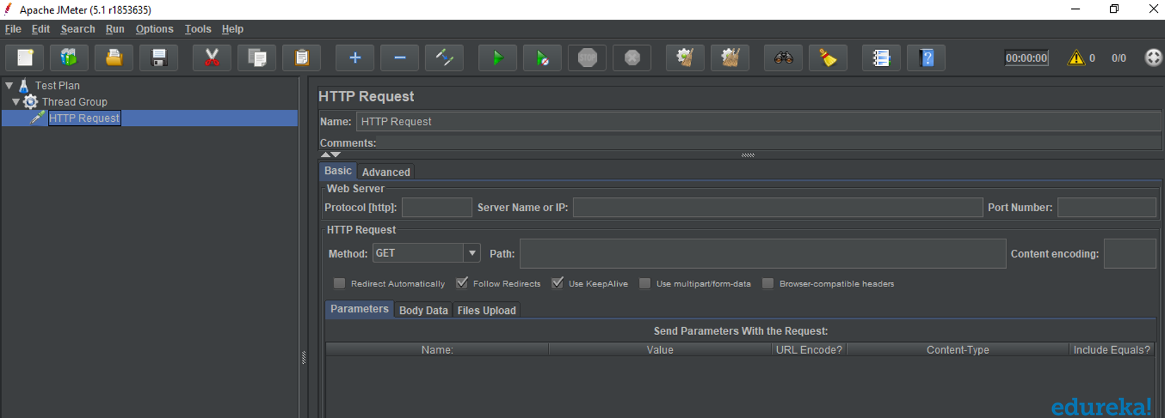Enable Browser-compatible headers checkbox
This screenshot has height=418, width=1165.
tap(768, 283)
